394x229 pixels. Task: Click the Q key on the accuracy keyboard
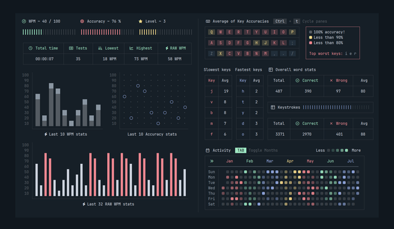[x=211, y=32]
